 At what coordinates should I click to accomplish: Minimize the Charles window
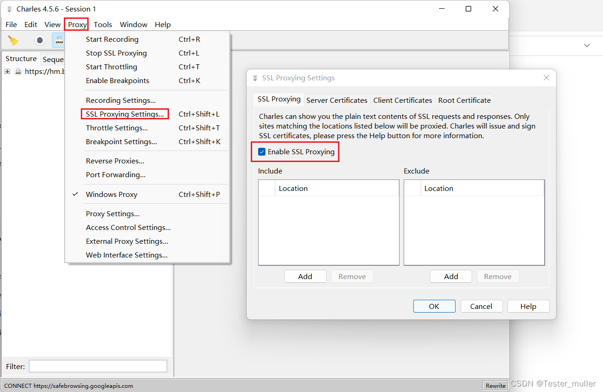point(441,9)
